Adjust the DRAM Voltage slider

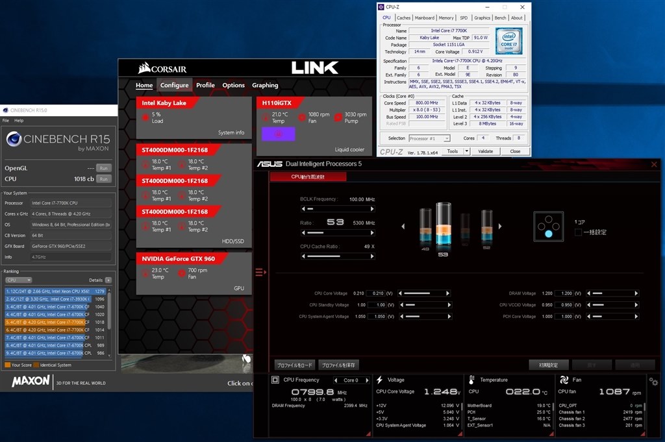[612, 293]
